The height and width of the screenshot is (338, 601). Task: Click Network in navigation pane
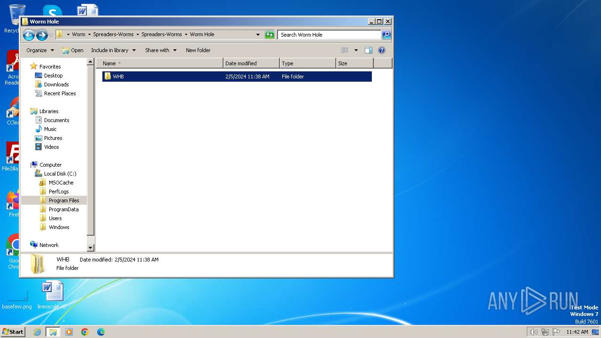point(49,245)
